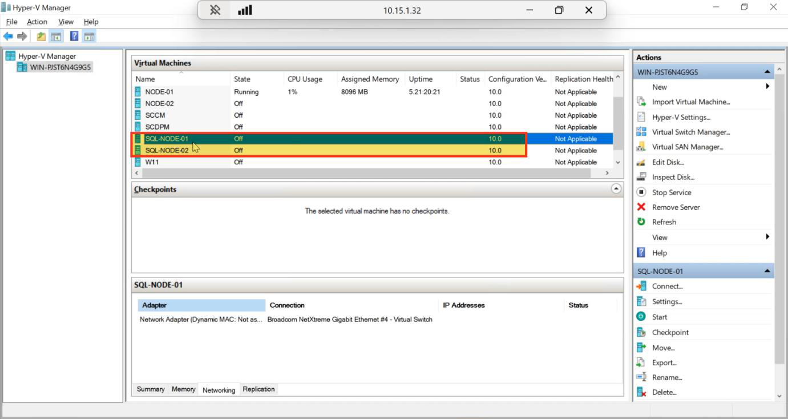Select the NODE-02 virtual machine row
The height and width of the screenshot is (419, 788).
tap(373, 103)
